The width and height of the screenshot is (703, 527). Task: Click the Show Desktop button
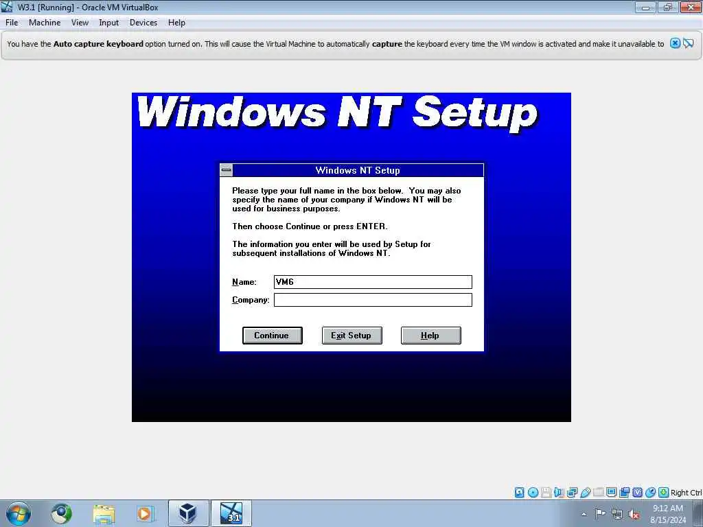(698, 513)
